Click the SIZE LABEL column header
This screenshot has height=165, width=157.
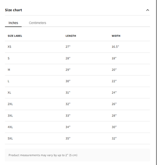click(x=15, y=36)
